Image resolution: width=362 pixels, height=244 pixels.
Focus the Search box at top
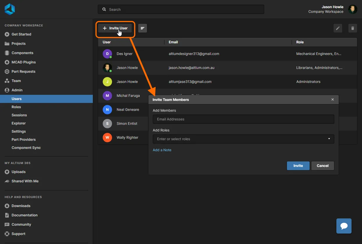(x=181, y=10)
